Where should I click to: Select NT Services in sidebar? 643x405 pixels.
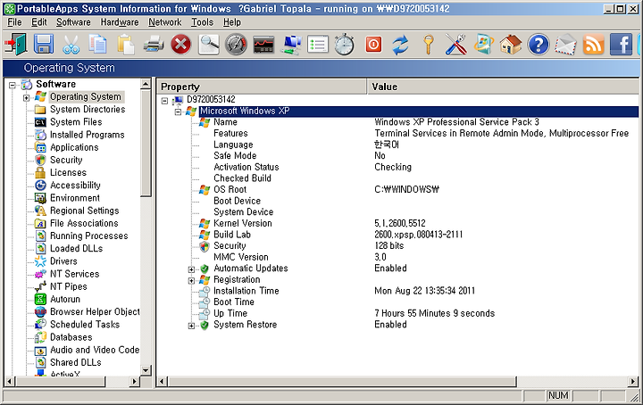(75, 274)
